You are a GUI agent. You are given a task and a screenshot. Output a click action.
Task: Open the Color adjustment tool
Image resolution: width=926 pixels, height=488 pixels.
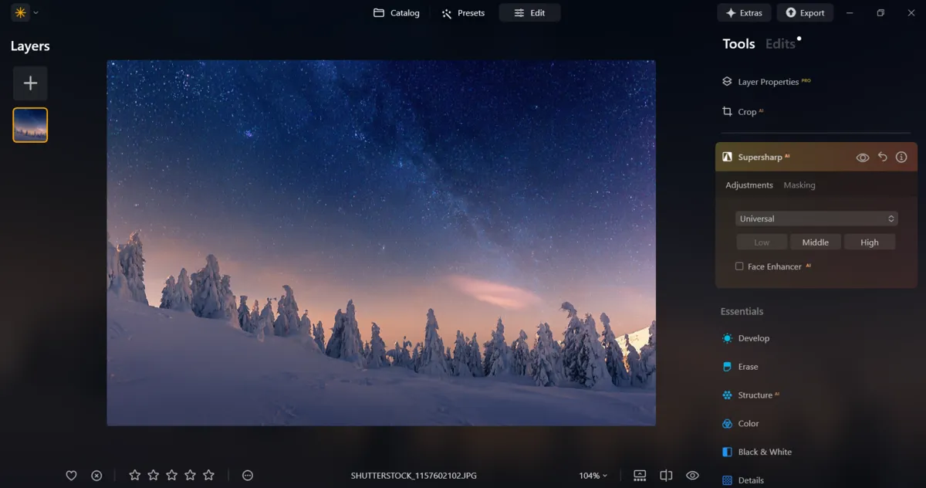coord(748,423)
